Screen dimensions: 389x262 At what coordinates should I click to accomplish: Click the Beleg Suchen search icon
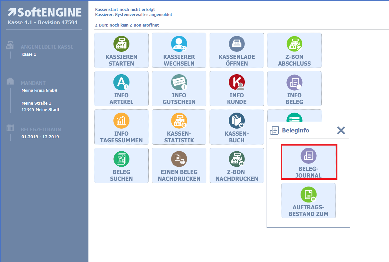(x=121, y=159)
